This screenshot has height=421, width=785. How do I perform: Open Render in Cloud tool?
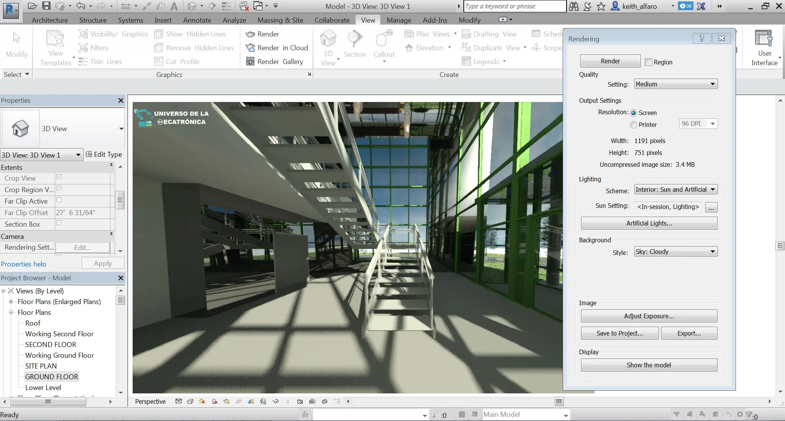coord(277,48)
